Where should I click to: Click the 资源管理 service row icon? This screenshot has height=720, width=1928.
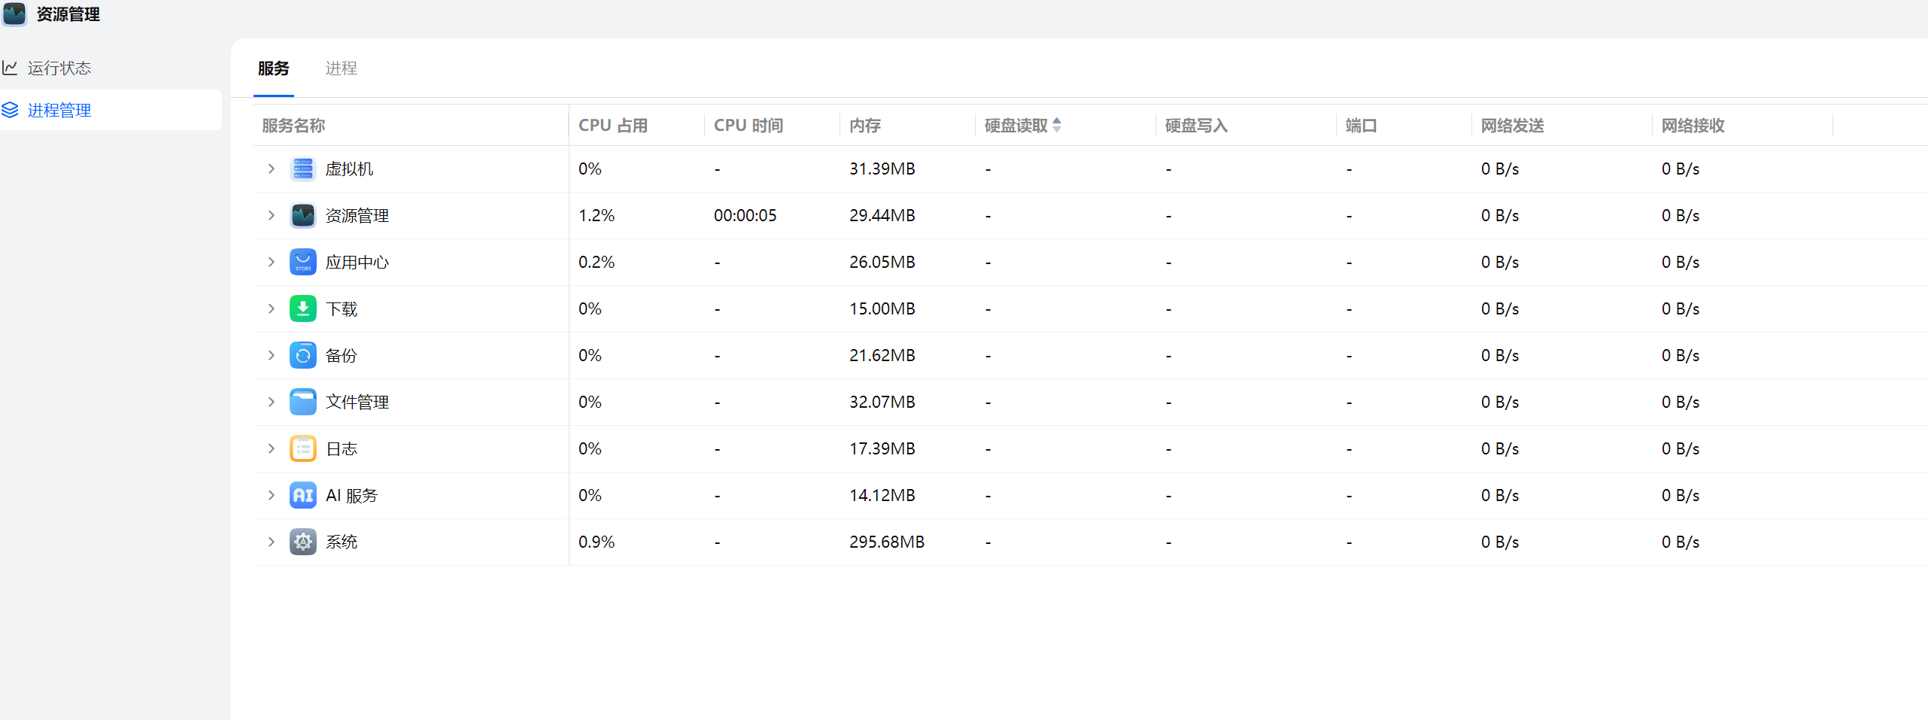click(x=303, y=215)
